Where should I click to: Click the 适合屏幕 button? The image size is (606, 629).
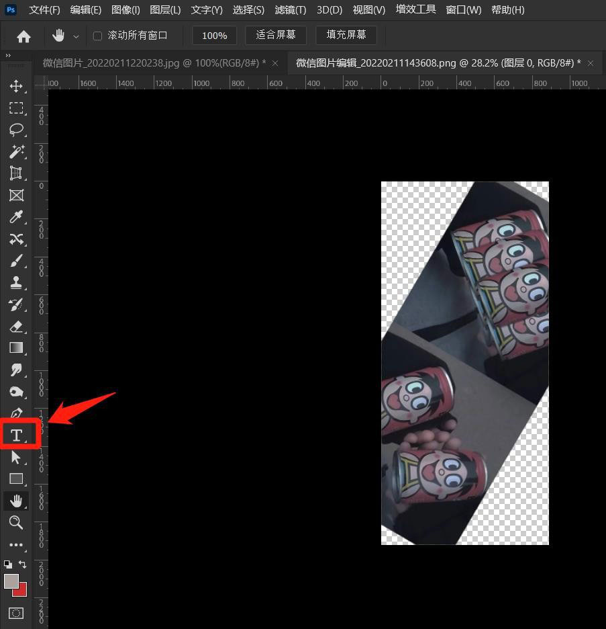[x=275, y=35]
